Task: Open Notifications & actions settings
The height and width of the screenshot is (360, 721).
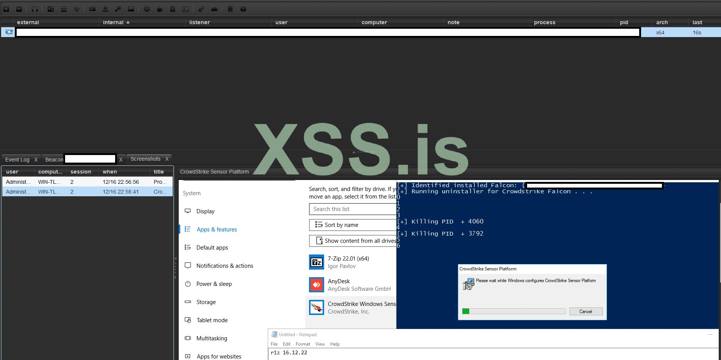Action: coord(225,266)
